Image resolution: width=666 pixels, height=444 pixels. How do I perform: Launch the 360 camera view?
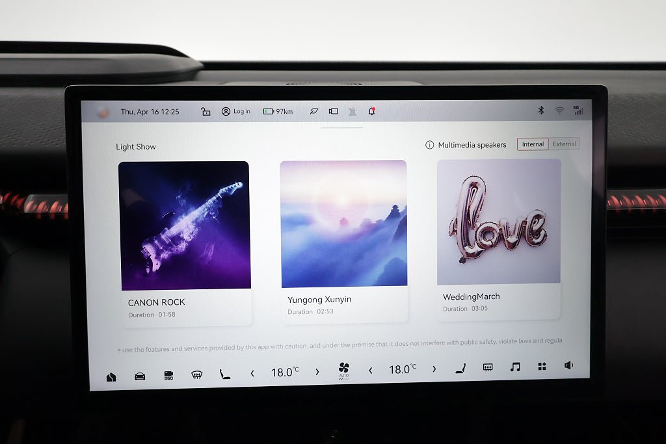click(168, 376)
